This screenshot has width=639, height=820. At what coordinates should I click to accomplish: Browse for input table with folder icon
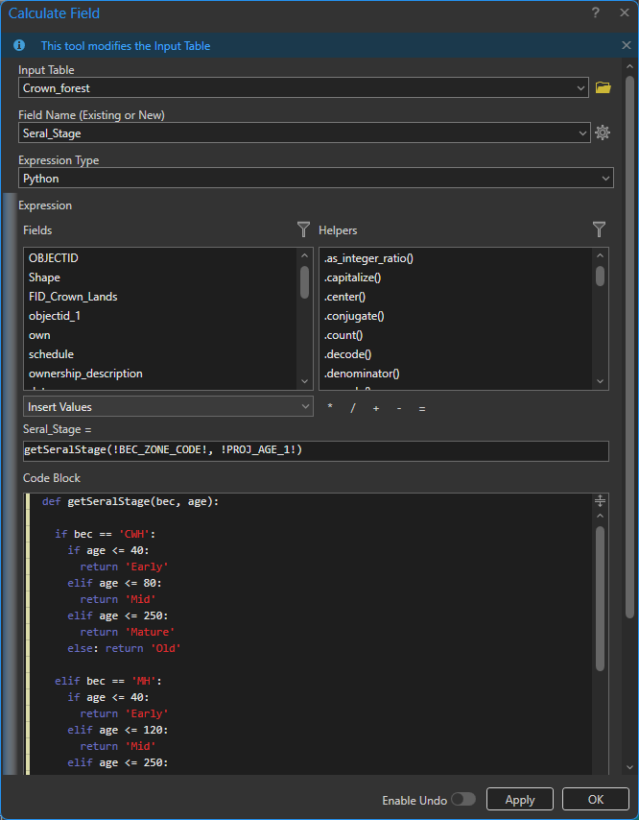(603, 87)
